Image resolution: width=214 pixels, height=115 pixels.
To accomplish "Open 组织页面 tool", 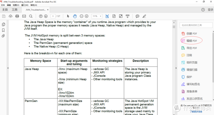I will click(x=189, y=63).
